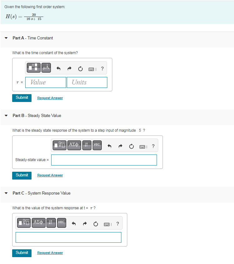Collapse Part C - System Response Value section
This screenshot has width=234, height=264.
[6, 193]
